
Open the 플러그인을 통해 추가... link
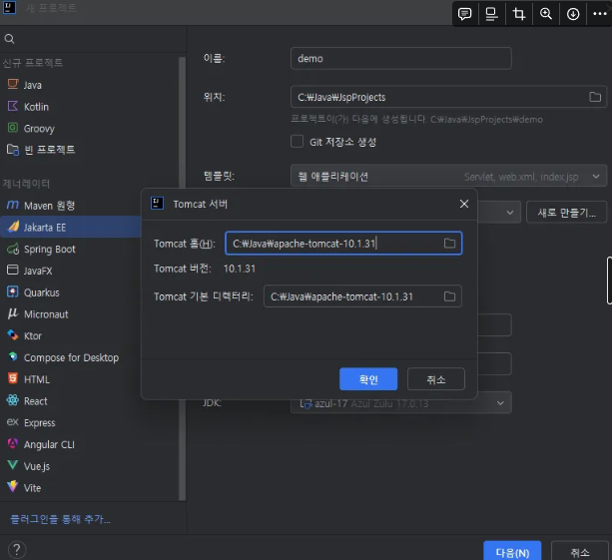(60, 519)
